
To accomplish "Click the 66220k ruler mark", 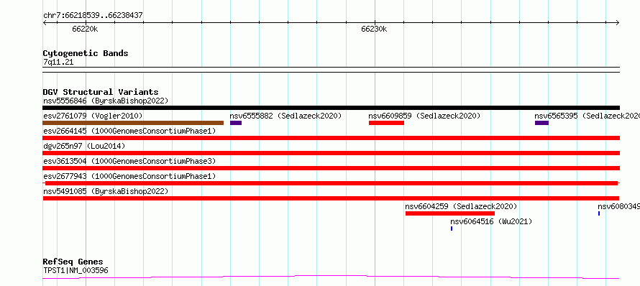I will [85, 29].
